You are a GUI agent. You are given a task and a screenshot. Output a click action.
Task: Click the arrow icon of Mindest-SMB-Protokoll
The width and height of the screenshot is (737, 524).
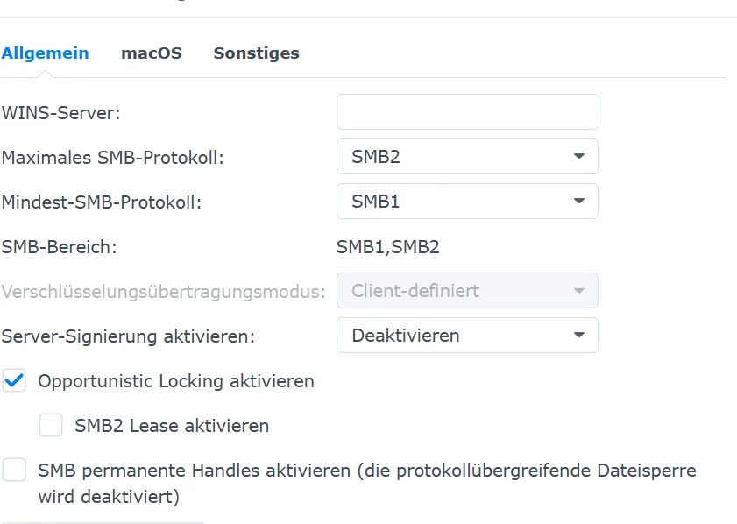(579, 201)
